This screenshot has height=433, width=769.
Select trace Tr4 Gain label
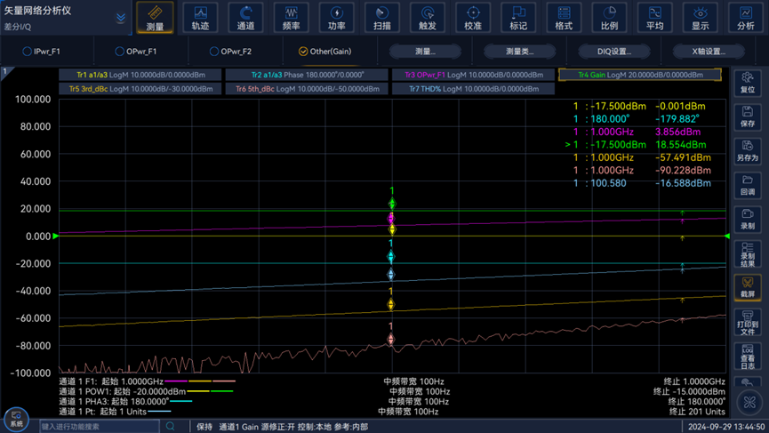coord(640,75)
